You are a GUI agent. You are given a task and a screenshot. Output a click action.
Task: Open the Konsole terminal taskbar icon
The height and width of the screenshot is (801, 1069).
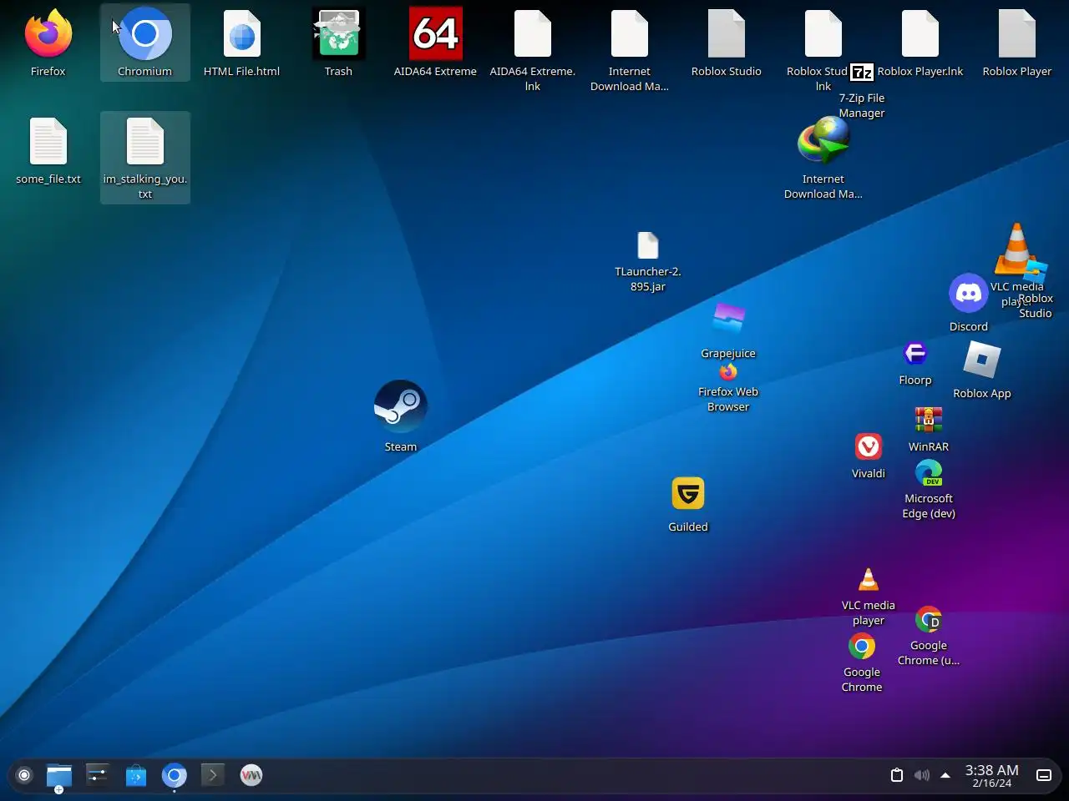[x=213, y=775]
